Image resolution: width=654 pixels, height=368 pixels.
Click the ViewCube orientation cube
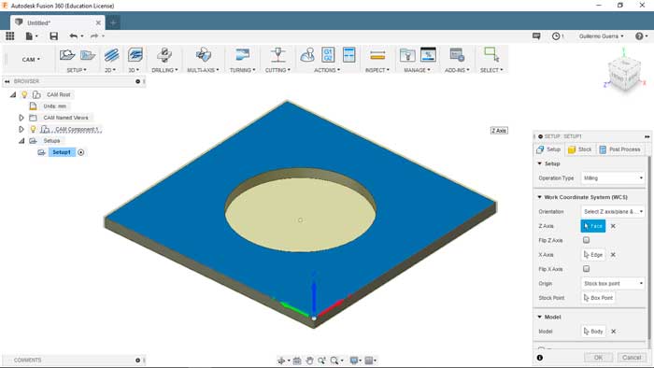pyautogui.click(x=624, y=74)
